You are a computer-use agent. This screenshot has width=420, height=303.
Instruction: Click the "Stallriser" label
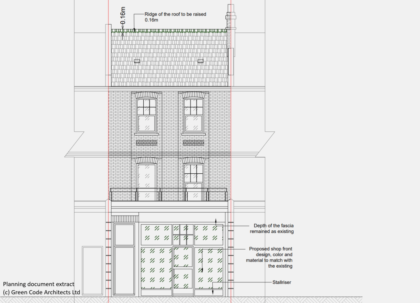[281, 282]
